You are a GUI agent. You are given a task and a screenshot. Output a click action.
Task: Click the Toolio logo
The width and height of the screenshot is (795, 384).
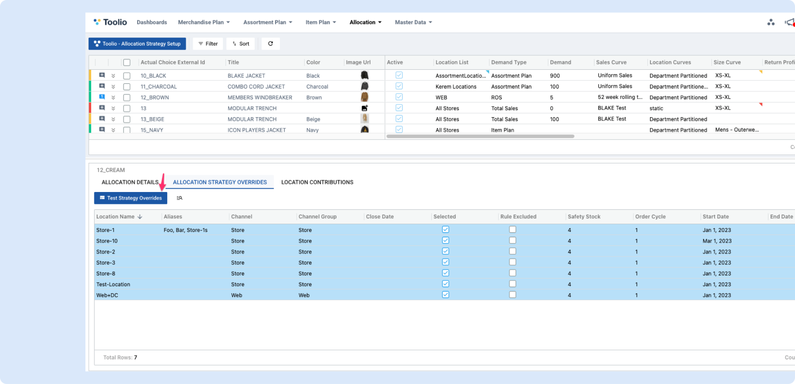[110, 22]
